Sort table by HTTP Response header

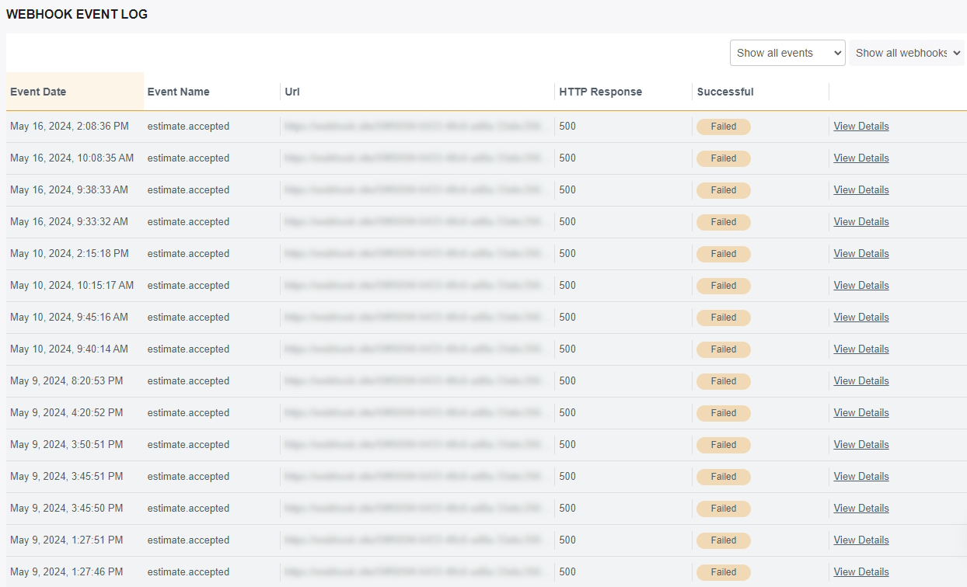click(600, 92)
